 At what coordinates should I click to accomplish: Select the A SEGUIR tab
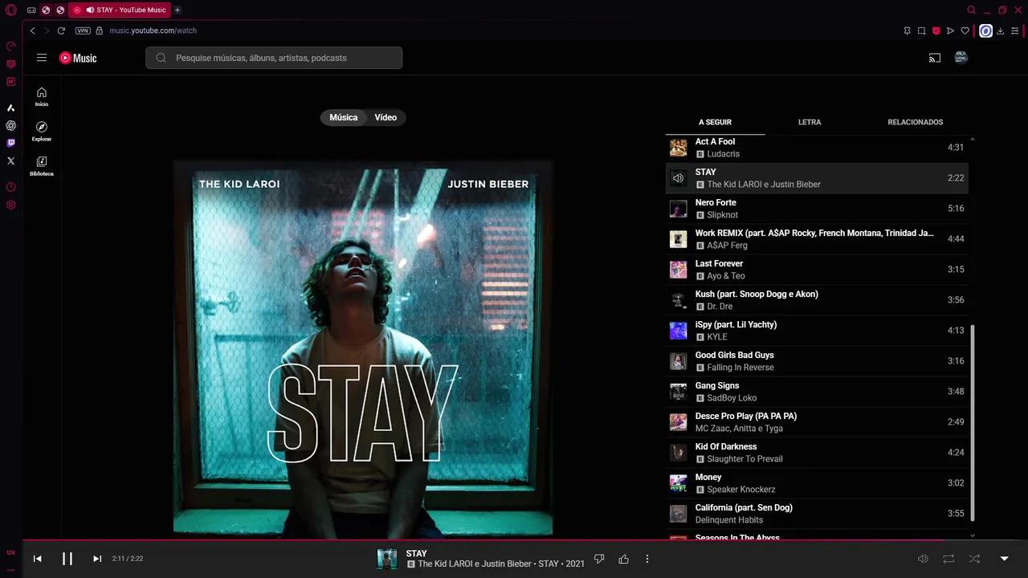coord(715,122)
